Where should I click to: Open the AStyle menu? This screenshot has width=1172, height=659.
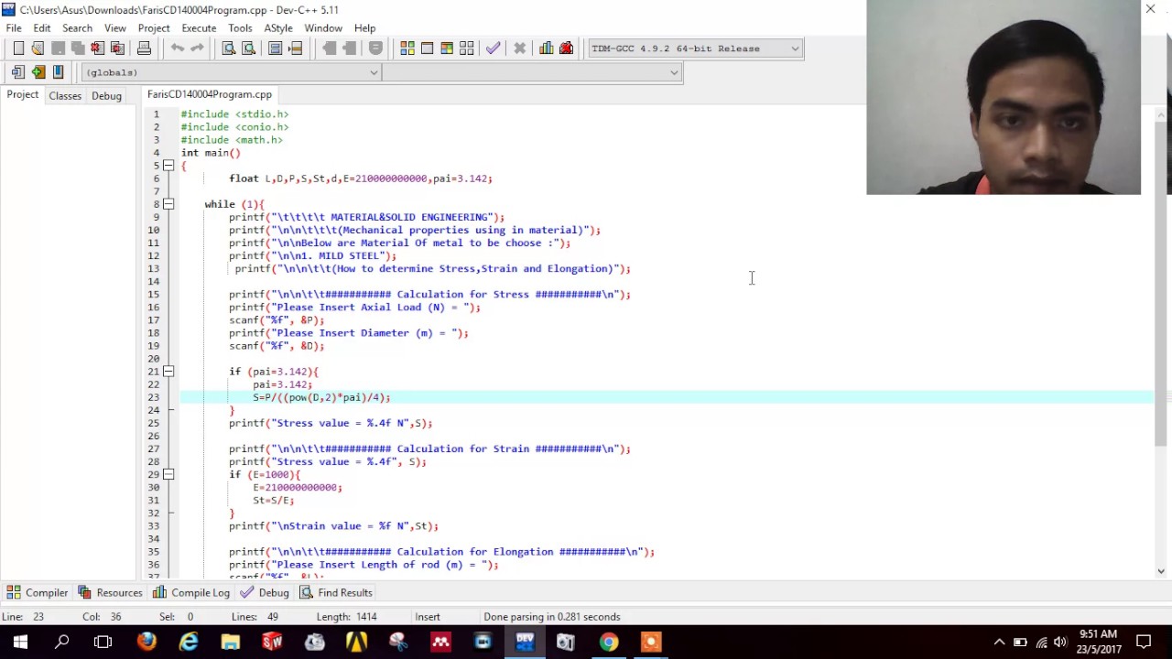(x=278, y=28)
